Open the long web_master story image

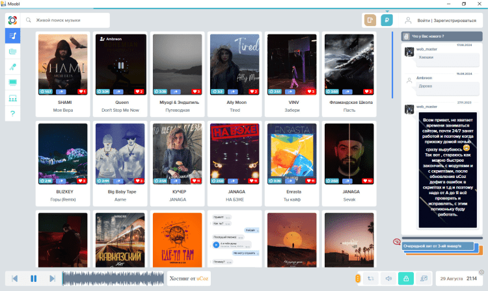pyautogui.click(x=448, y=170)
